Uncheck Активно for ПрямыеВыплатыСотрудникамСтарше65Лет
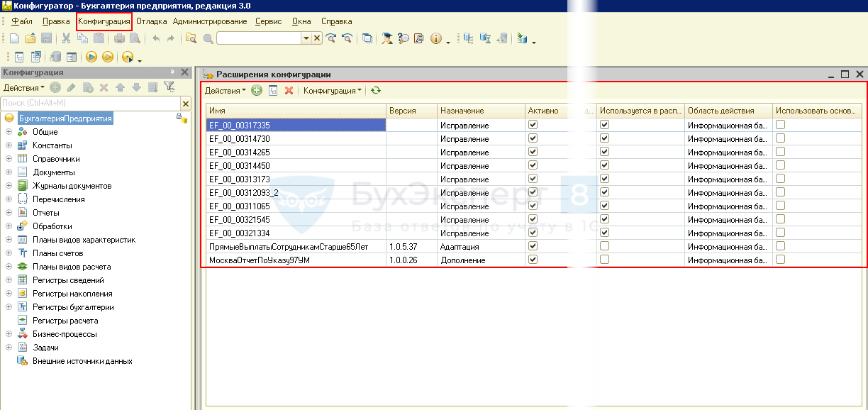868x410 pixels. [x=533, y=246]
